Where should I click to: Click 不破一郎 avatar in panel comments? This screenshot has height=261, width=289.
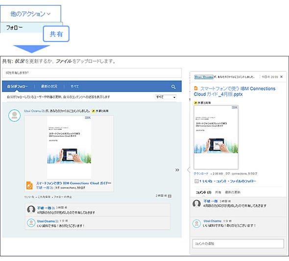(196, 204)
